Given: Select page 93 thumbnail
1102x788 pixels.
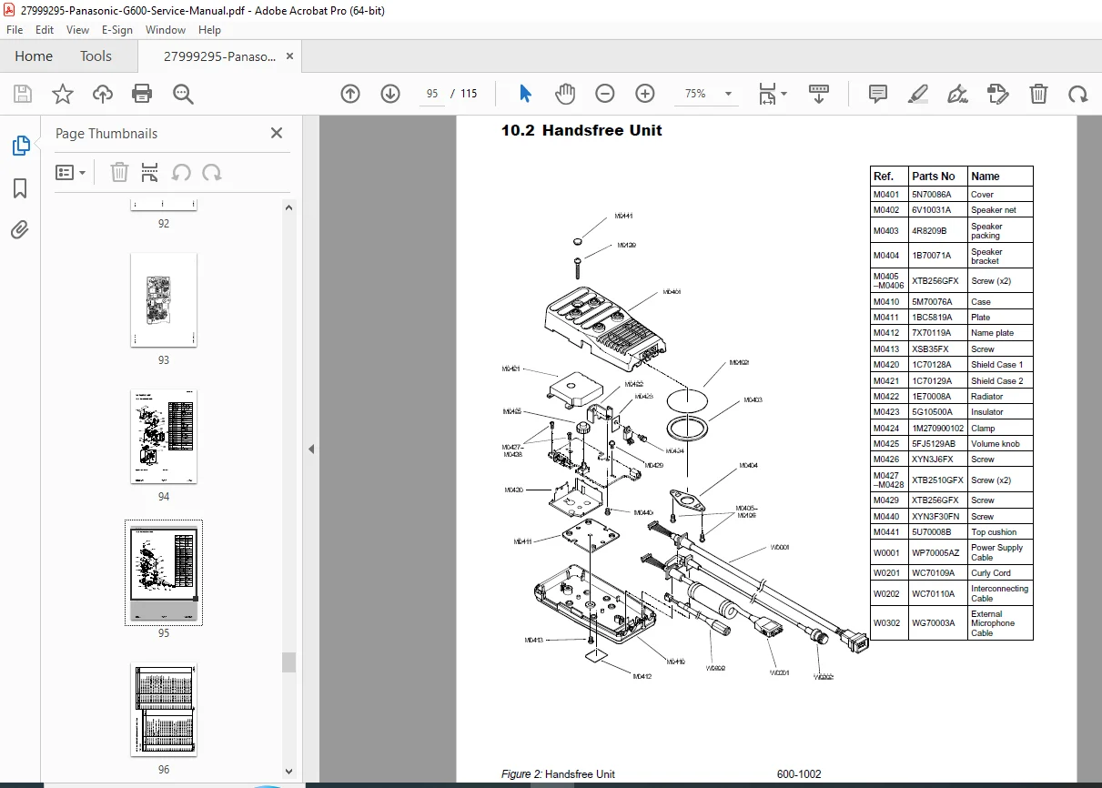Looking at the screenshot, I should click(x=164, y=300).
